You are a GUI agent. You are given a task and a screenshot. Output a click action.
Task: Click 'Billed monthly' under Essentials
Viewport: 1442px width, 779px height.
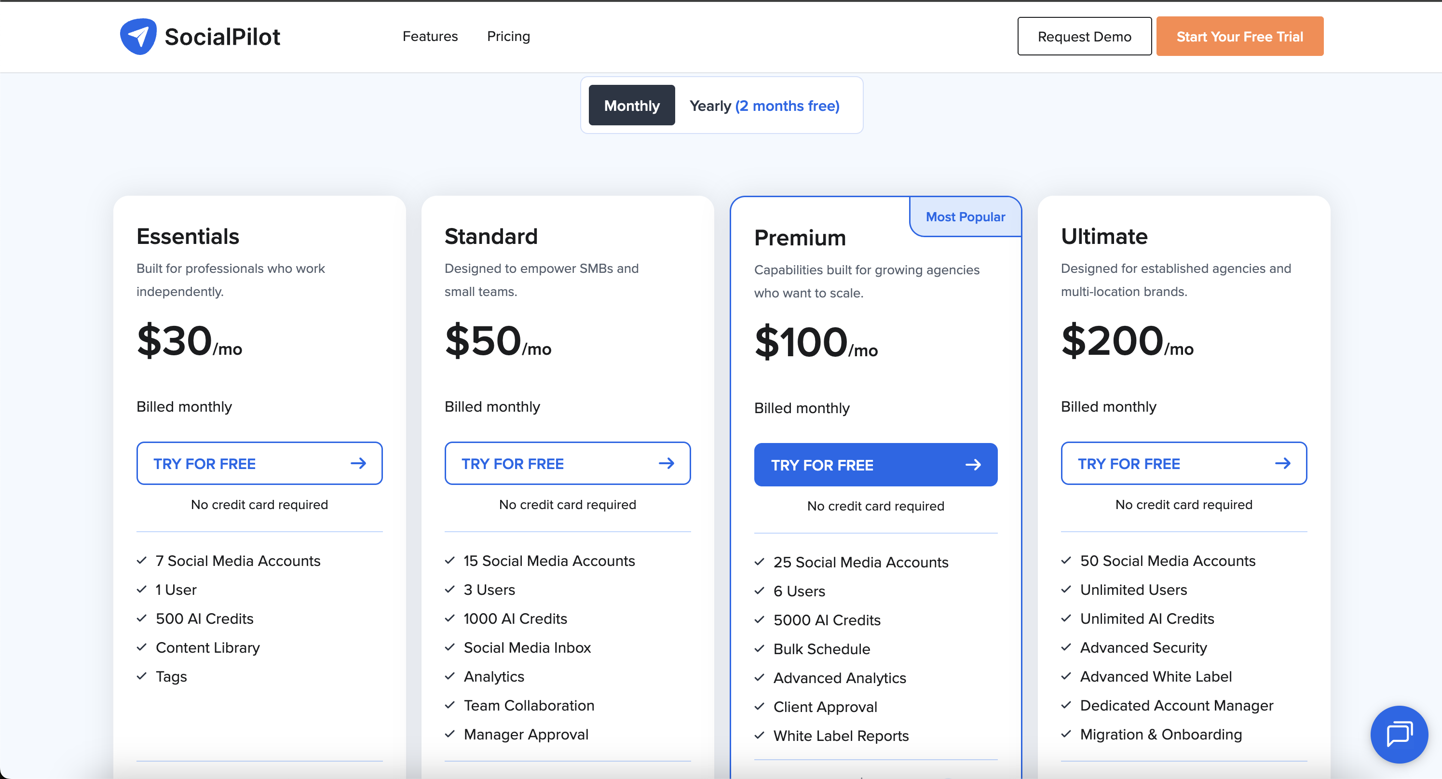click(184, 407)
